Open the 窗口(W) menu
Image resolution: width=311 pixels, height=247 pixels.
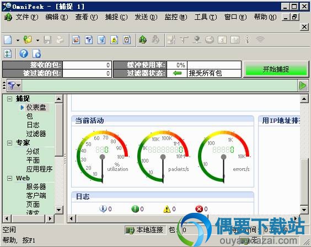[x=235, y=17]
